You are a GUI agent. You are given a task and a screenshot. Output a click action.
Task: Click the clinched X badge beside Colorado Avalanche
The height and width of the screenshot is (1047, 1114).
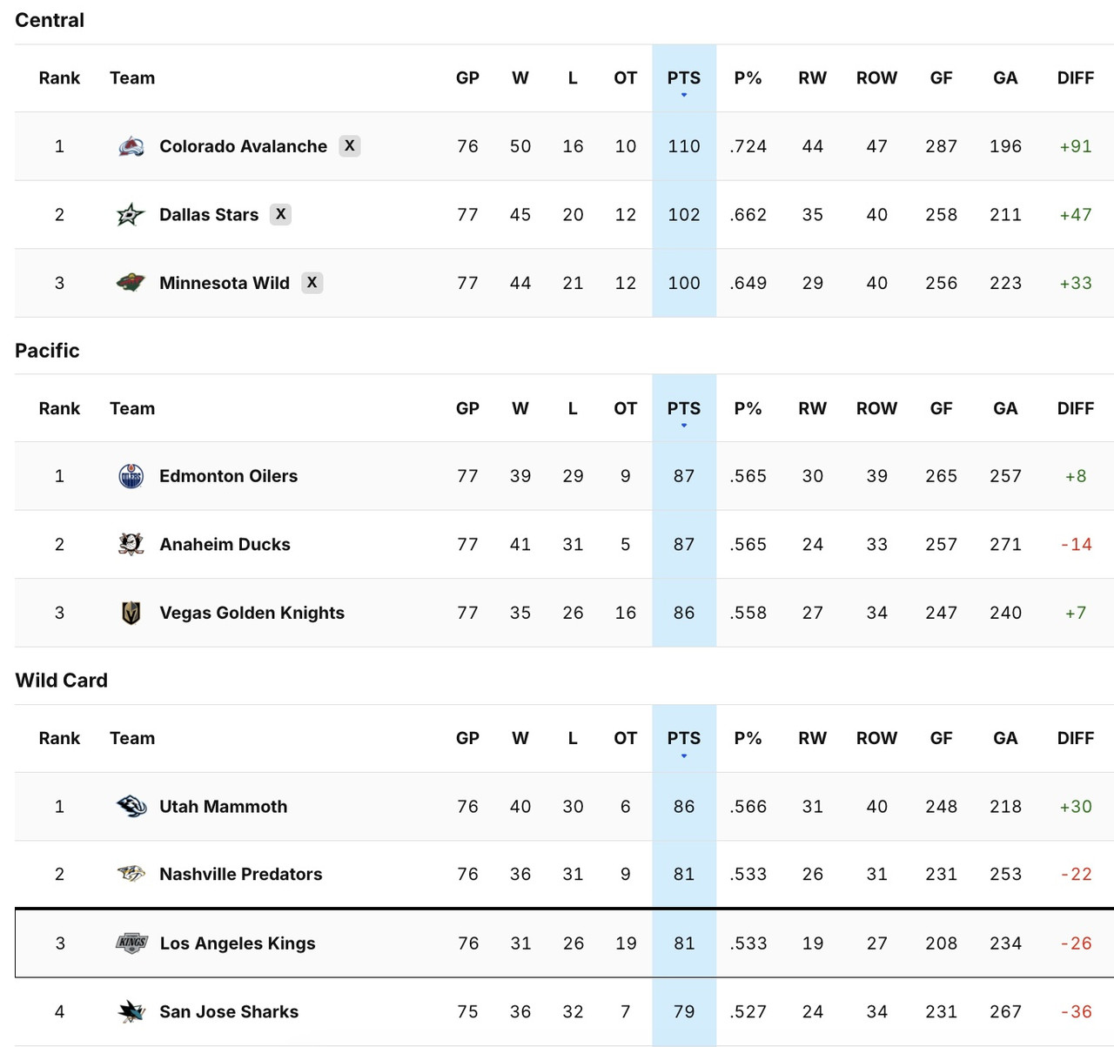[x=350, y=146]
